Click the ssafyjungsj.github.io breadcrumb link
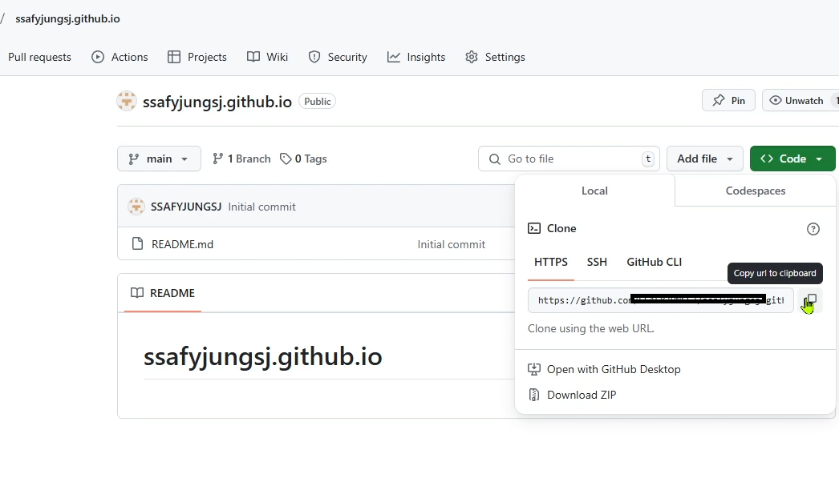 [67, 18]
